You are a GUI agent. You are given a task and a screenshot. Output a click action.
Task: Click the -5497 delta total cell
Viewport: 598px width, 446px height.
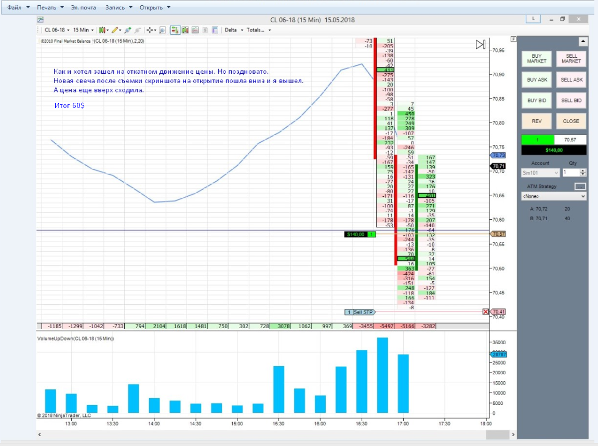coord(384,326)
